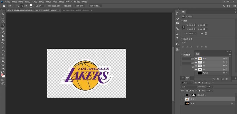Open search with the magnifier icon

coord(224,6)
